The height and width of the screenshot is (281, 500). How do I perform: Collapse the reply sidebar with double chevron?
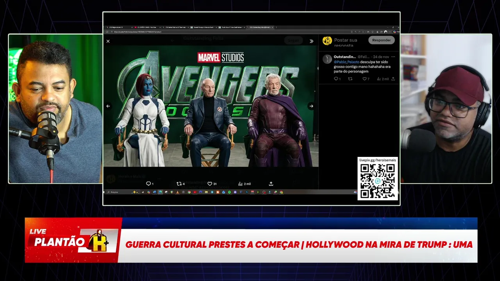[x=311, y=41]
